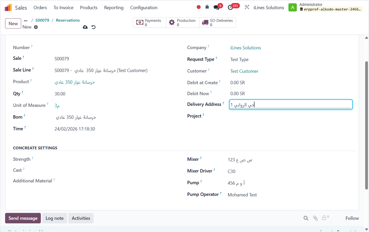Open the product link خرسانة عيار 350 عادي
369x232 pixels.
pyautogui.click(x=75, y=82)
